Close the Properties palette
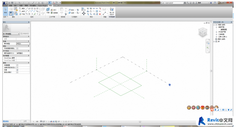This screenshot has width=236, height=128. [x=29, y=22]
